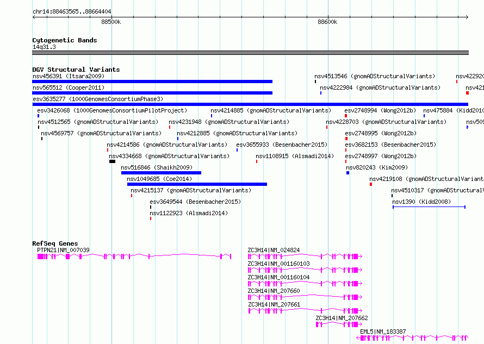
Task: Open nsv4513546 (gnomADStructuralVariants) label
Action: tap(375, 76)
